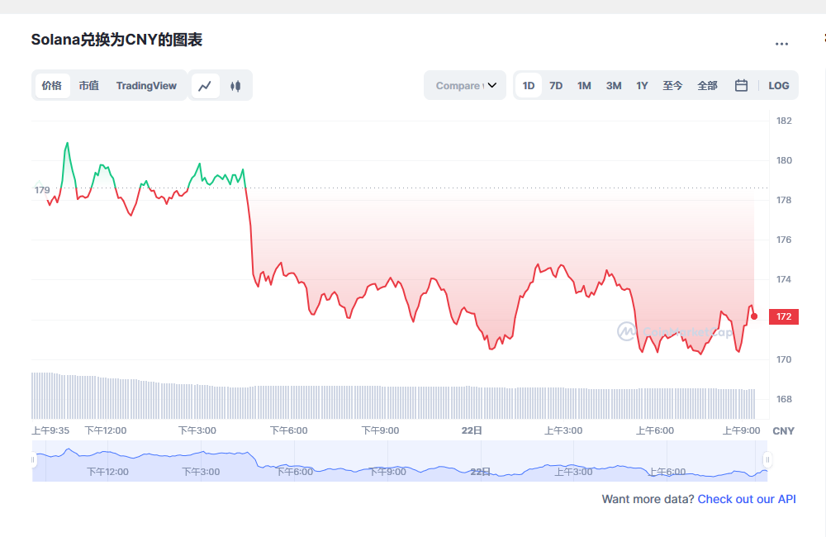
Task: Select the 1M time range
Action: point(584,86)
